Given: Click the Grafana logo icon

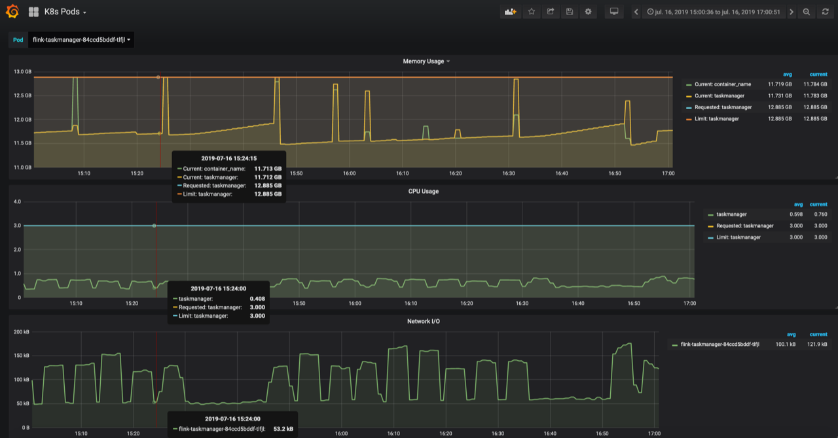Looking at the screenshot, I should click(12, 12).
